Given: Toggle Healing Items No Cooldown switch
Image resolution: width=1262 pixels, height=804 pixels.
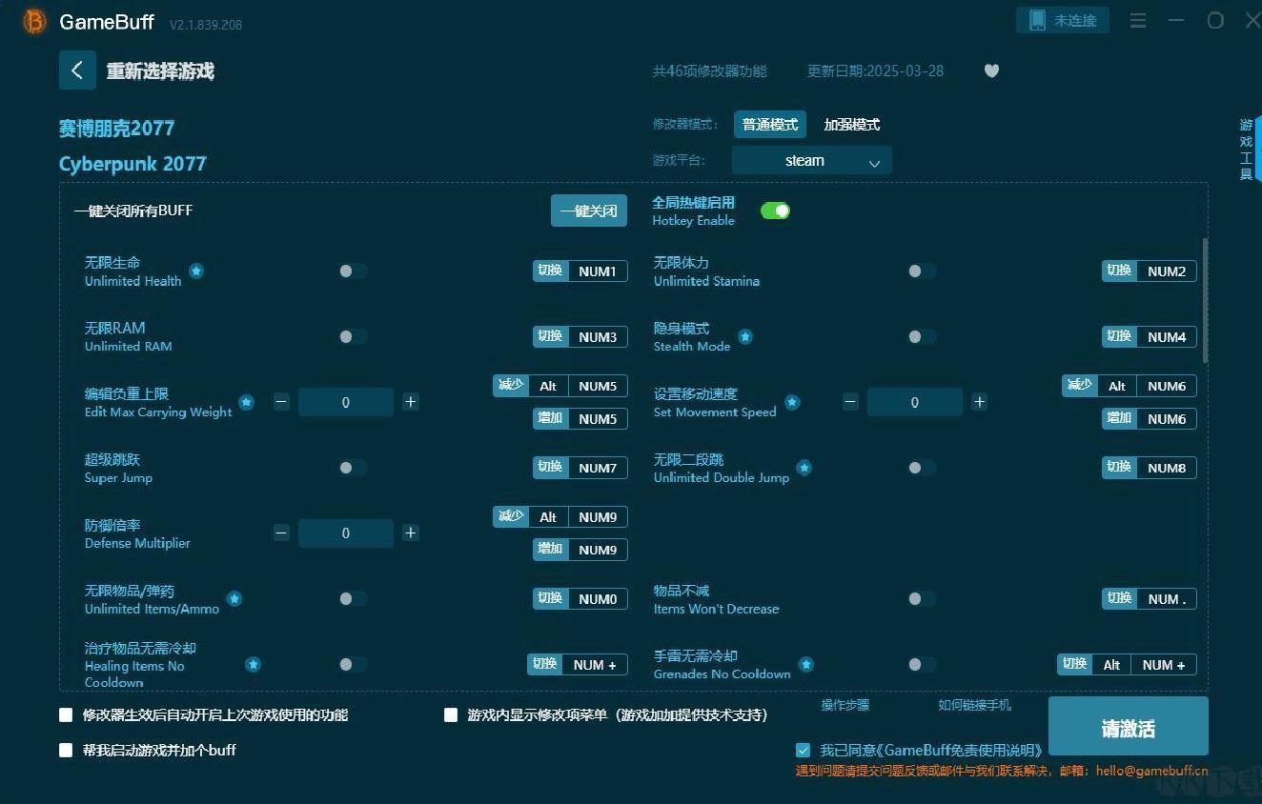Looking at the screenshot, I should (353, 664).
